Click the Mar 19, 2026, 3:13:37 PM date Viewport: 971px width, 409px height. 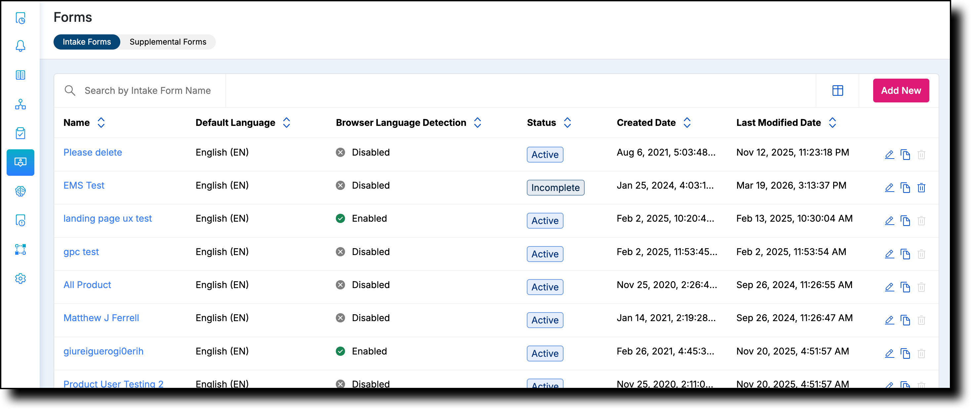(x=791, y=185)
